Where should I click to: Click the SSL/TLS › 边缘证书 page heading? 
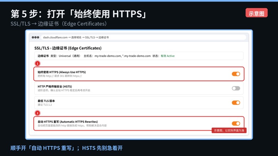click(x=68, y=48)
